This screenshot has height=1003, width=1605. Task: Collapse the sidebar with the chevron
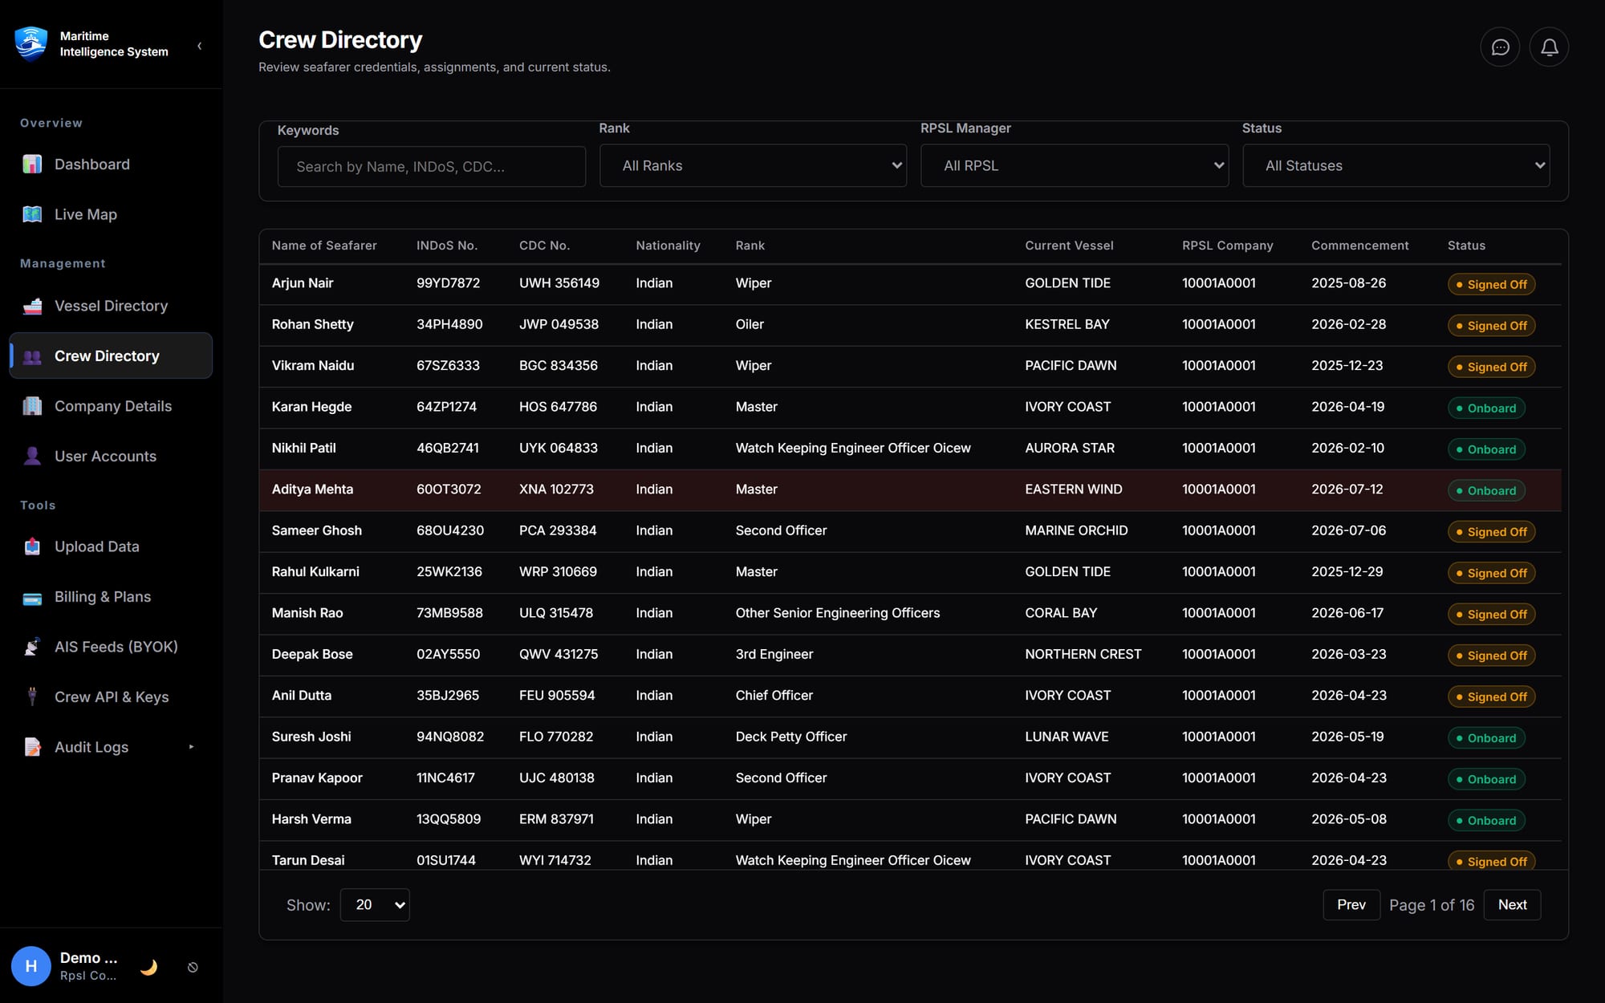[x=199, y=46]
